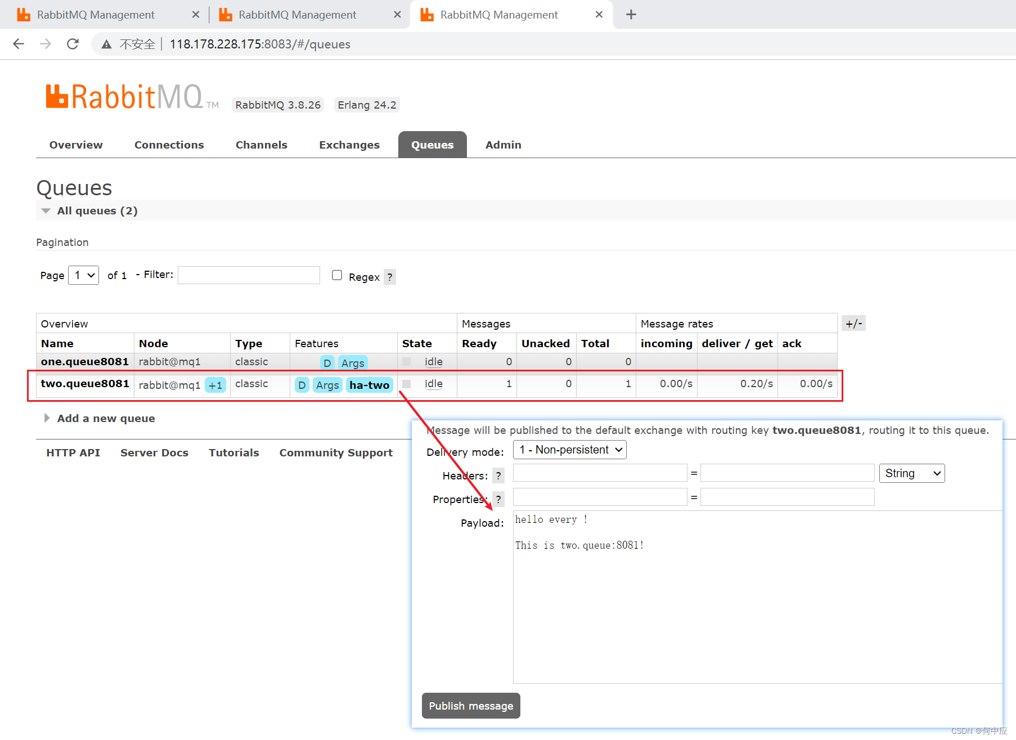Open the Server Docs link

(x=154, y=452)
